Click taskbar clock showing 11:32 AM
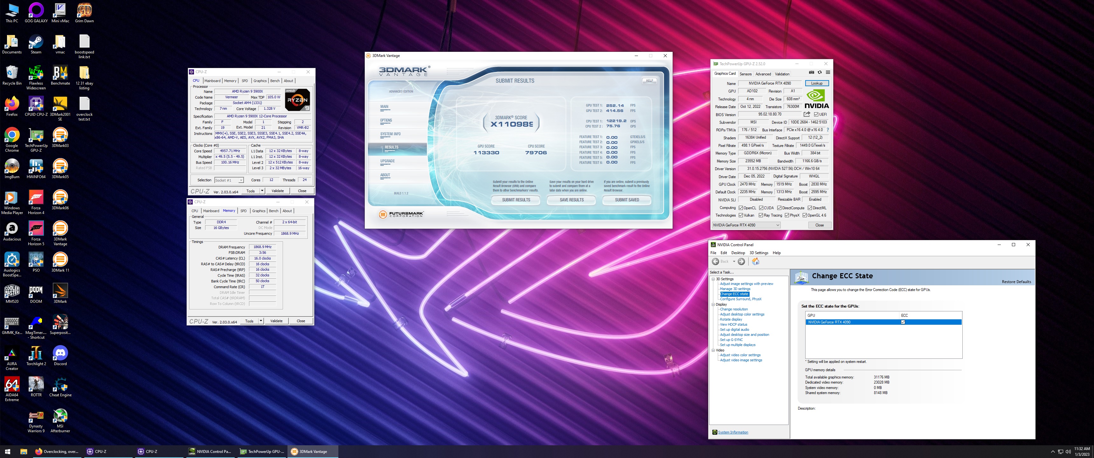Screen dimensions: 1094x458 point(1082,452)
